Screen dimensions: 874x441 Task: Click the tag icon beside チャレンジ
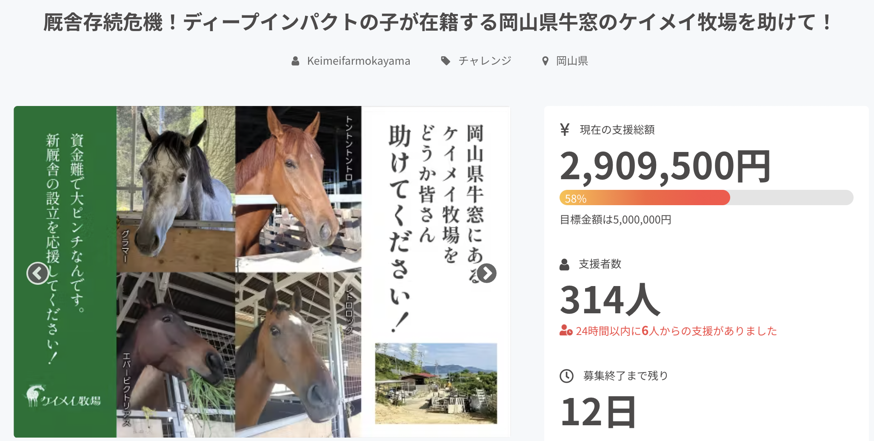446,61
